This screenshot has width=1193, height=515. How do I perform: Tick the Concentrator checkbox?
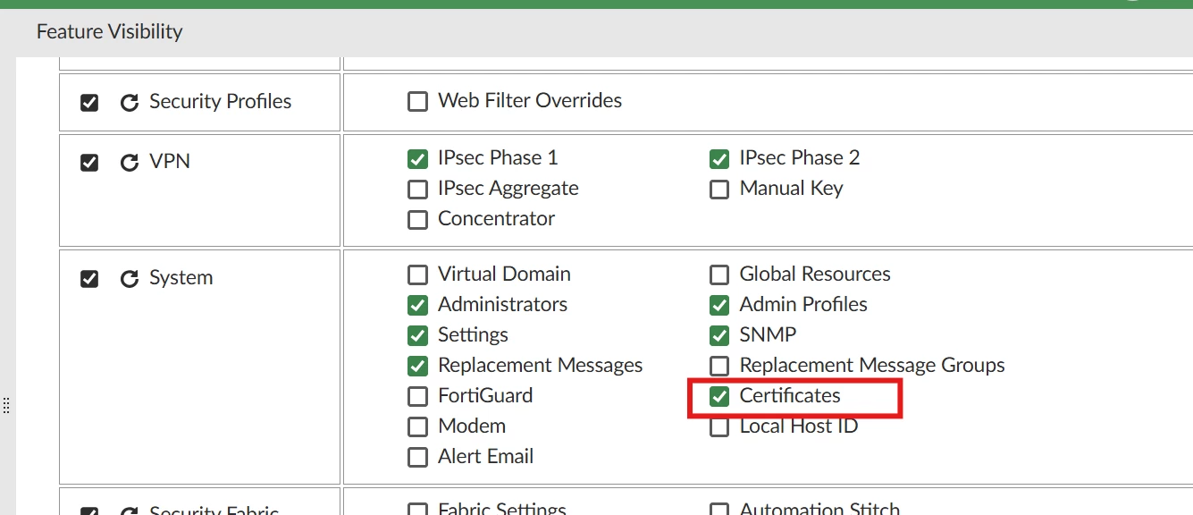tap(417, 220)
